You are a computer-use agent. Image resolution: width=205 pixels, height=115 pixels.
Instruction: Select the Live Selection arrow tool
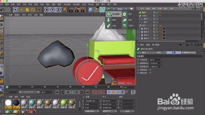16,10
